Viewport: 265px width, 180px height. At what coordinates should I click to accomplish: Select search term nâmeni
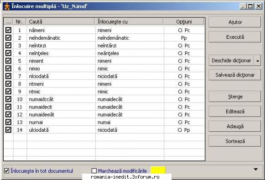(36, 30)
